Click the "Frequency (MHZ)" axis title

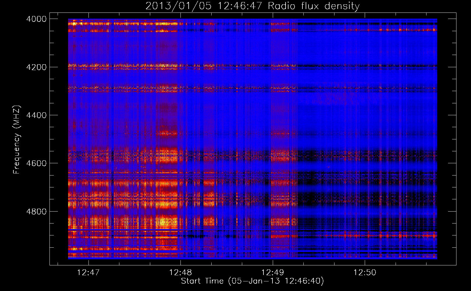pos(17,139)
